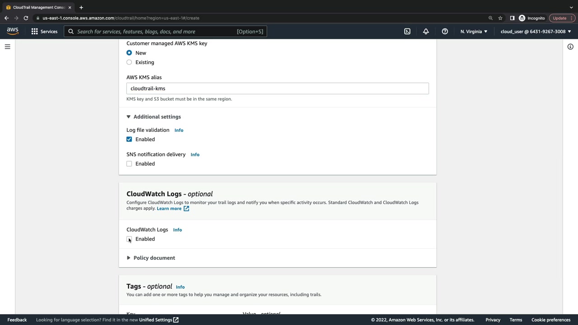Click Info link next to Tags
578x325 pixels.
click(x=180, y=287)
